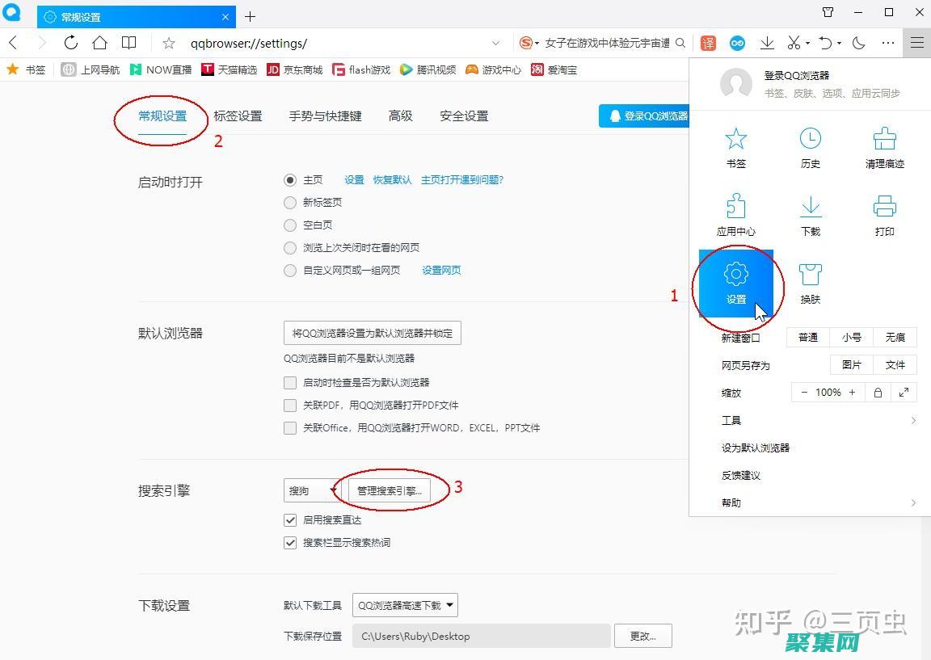Click the blue infinity extension icon
This screenshot has height=660, width=931.
coord(737,43)
